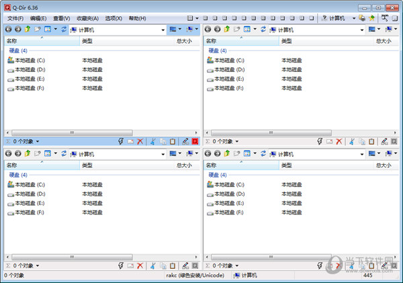Click cut scissors icon in top-left pane status bar
Image resolution: width=403 pixels, height=283 pixels.
point(153,141)
